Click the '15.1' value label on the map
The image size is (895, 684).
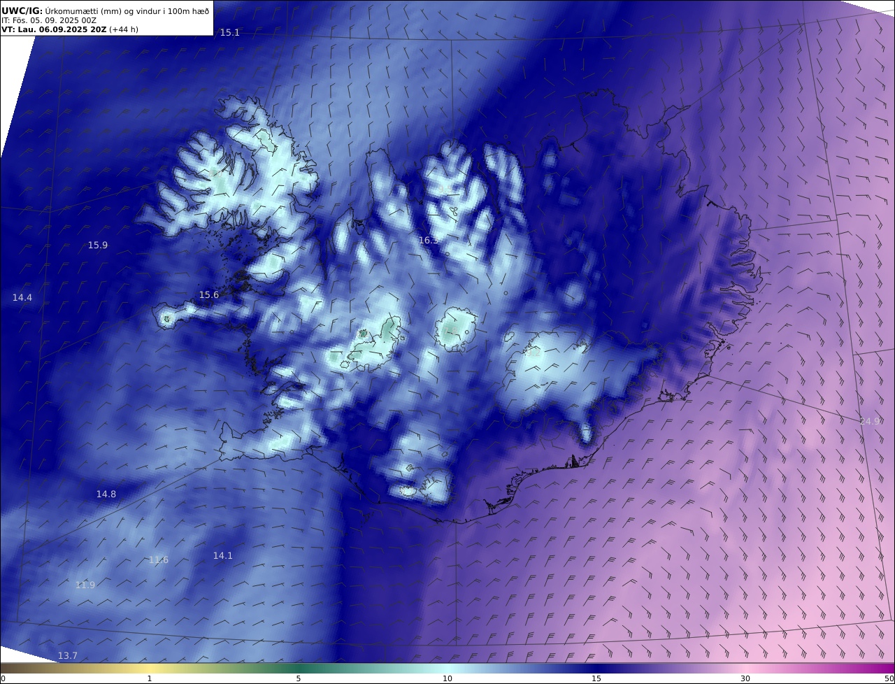point(230,33)
